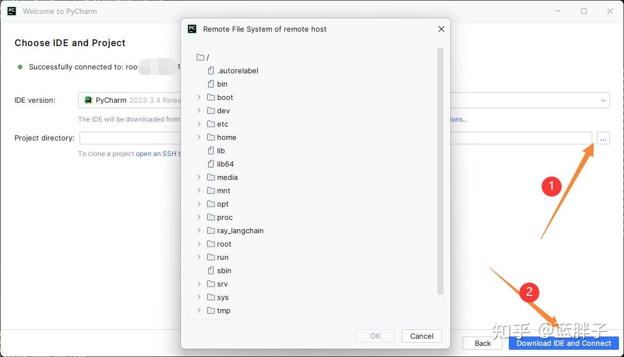
Task: Select the bin file icon in the tree
Action: [x=210, y=84]
